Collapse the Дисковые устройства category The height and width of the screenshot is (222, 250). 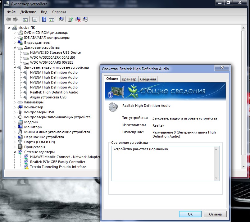pyautogui.click(x=15, y=48)
